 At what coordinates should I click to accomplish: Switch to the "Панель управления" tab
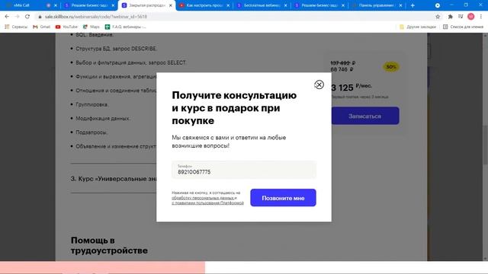click(376, 5)
